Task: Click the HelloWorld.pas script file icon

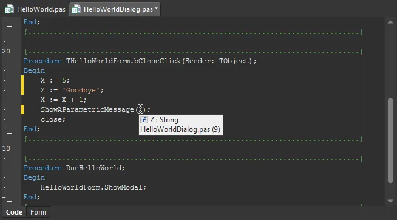Action: pyautogui.click(x=9, y=9)
